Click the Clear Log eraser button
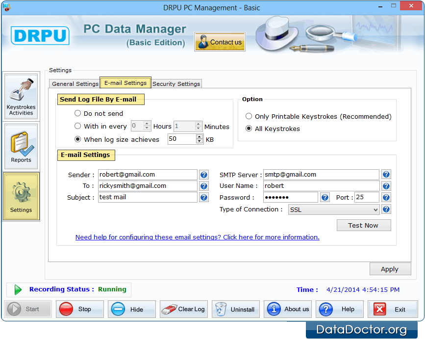The image size is (425, 339). pyautogui.click(x=184, y=309)
